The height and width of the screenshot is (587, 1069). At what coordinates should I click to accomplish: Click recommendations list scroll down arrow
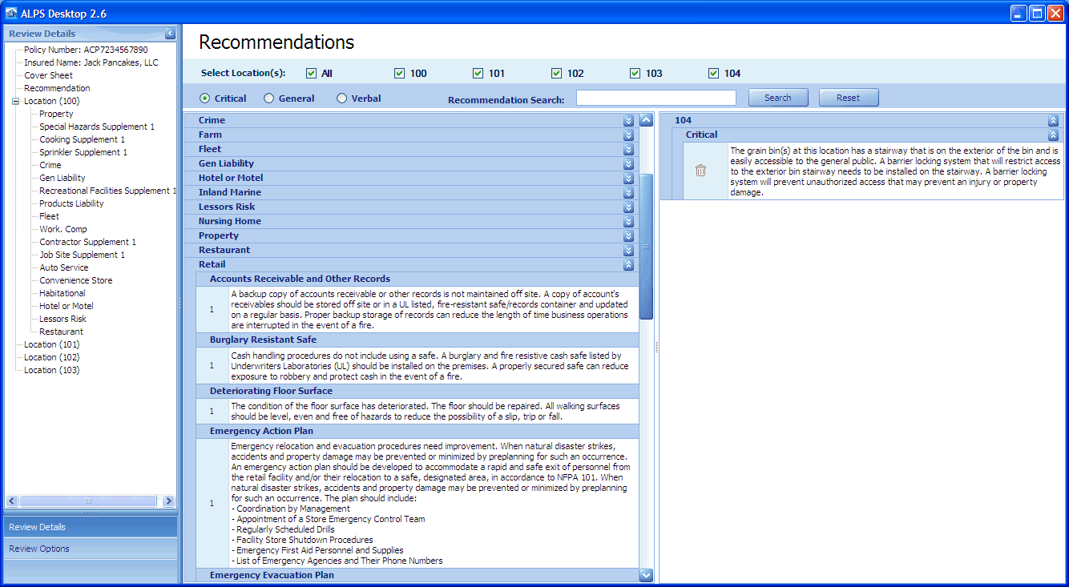[x=647, y=575]
